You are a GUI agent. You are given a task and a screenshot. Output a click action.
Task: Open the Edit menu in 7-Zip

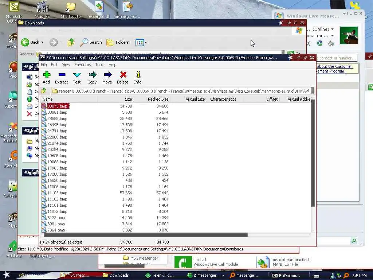pyautogui.click(x=54, y=65)
